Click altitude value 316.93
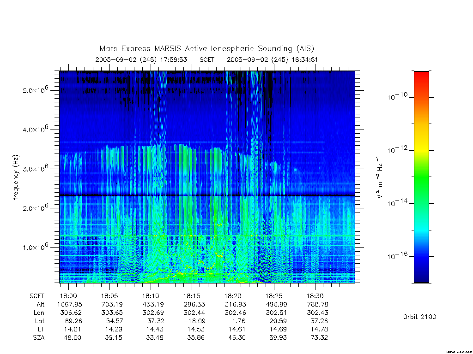This screenshot has height=354, width=473. [235, 304]
